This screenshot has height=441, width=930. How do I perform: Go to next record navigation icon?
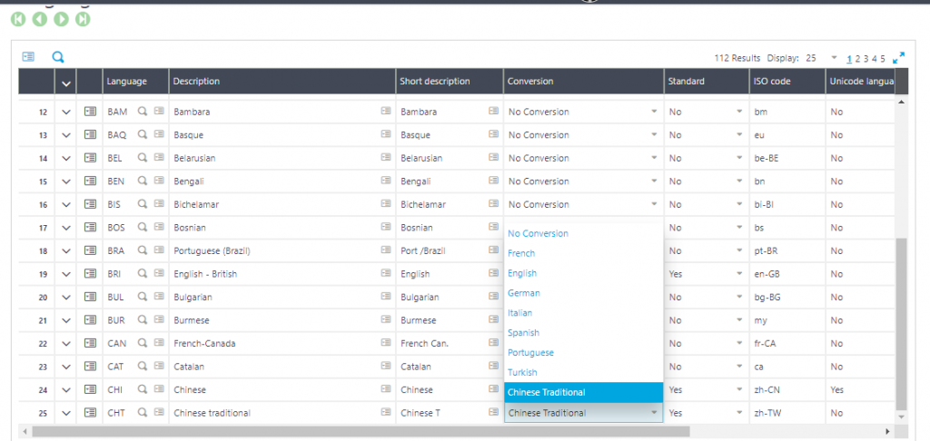(61, 19)
